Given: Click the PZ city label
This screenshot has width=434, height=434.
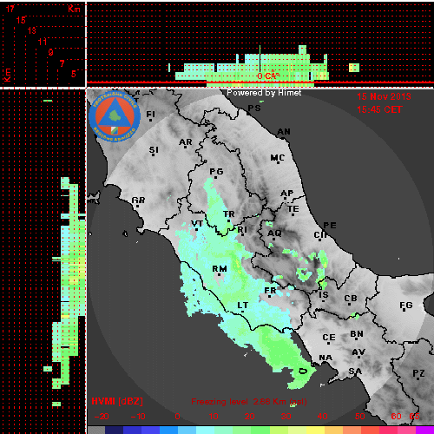Looking at the screenshot, I should [x=418, y=373].
